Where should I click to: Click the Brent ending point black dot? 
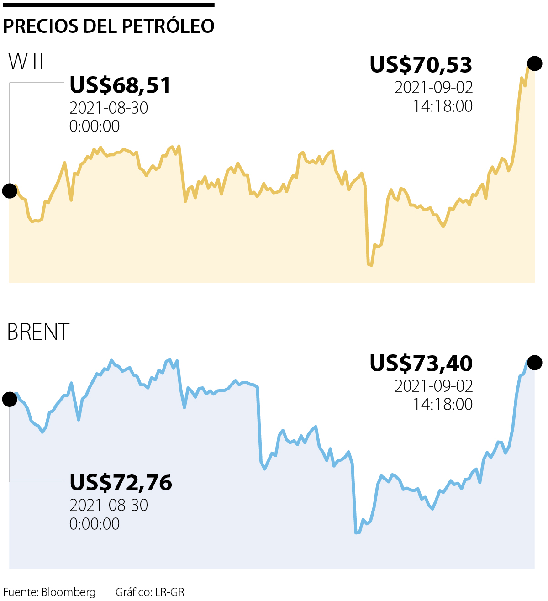click(535, 362)
